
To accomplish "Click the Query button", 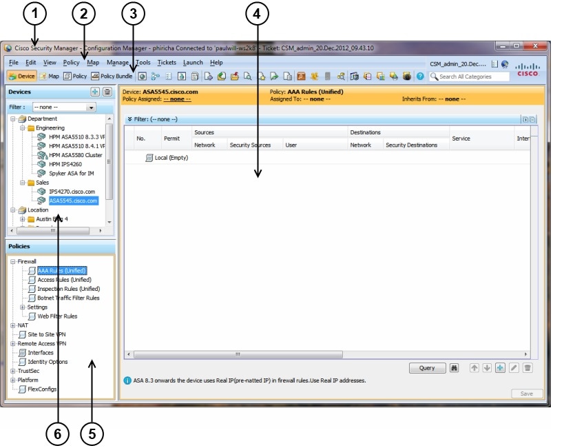I will point(428,368).
